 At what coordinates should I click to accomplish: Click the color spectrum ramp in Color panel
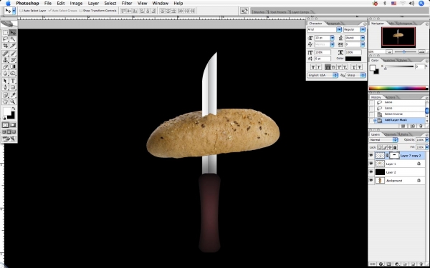pyautogui.click(x=398, y=88)
